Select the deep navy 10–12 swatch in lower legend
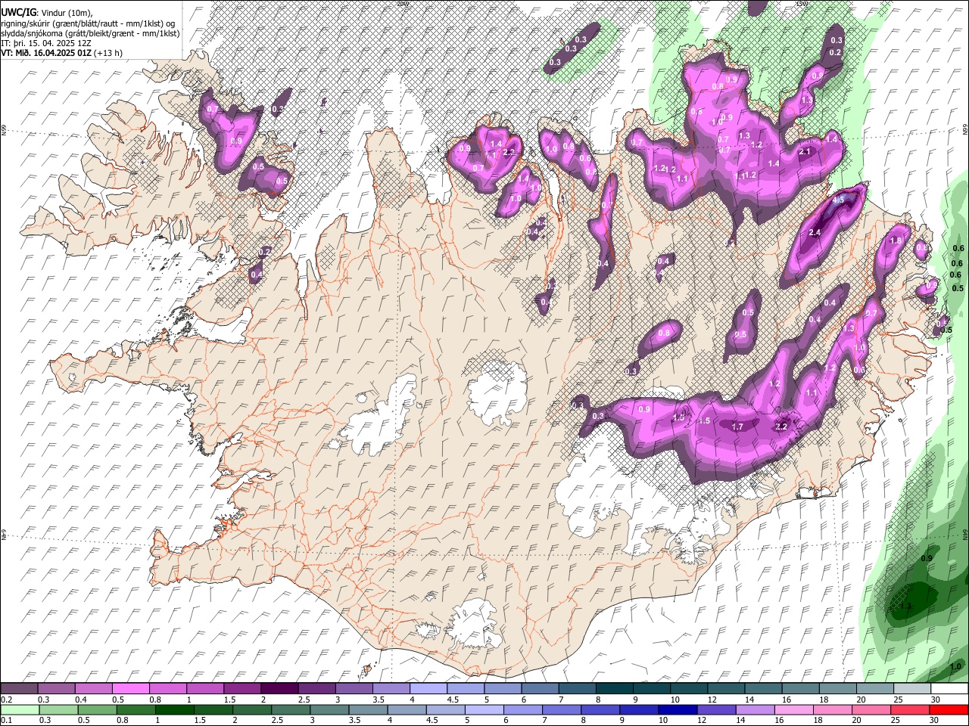The height and width of the screenshot is (726, 969). 677,709
